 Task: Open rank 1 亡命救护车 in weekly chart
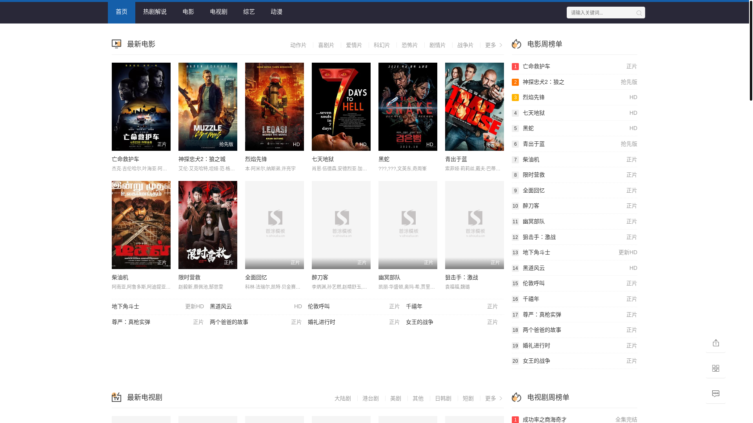575,67
